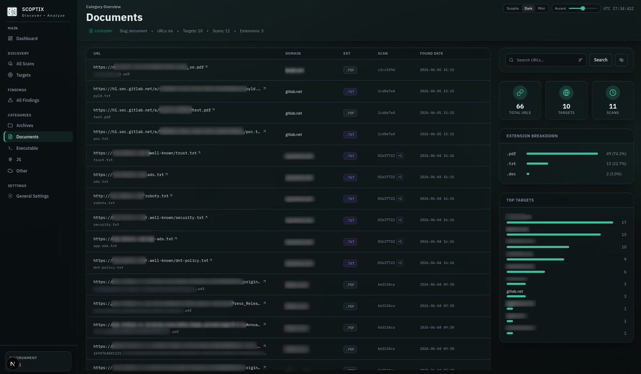Click the N avatar in environment box
Viewport: 641px width, 374px height.
[13, 363]
